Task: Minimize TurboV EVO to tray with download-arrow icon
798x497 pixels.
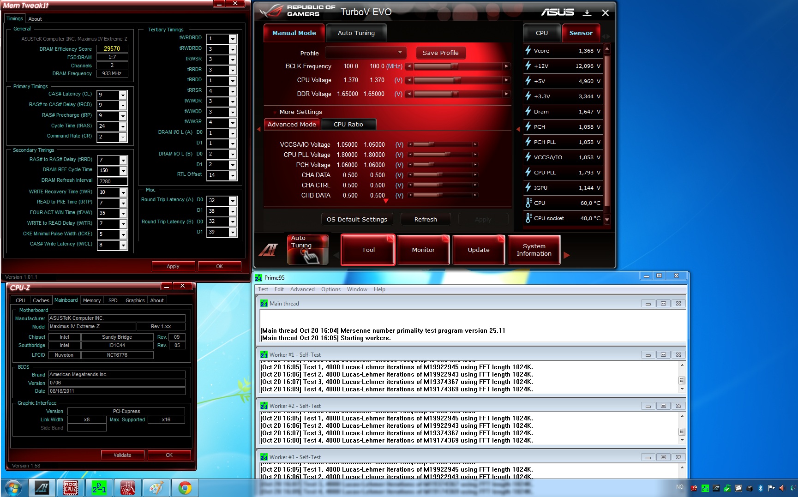Action: point(587,13)
